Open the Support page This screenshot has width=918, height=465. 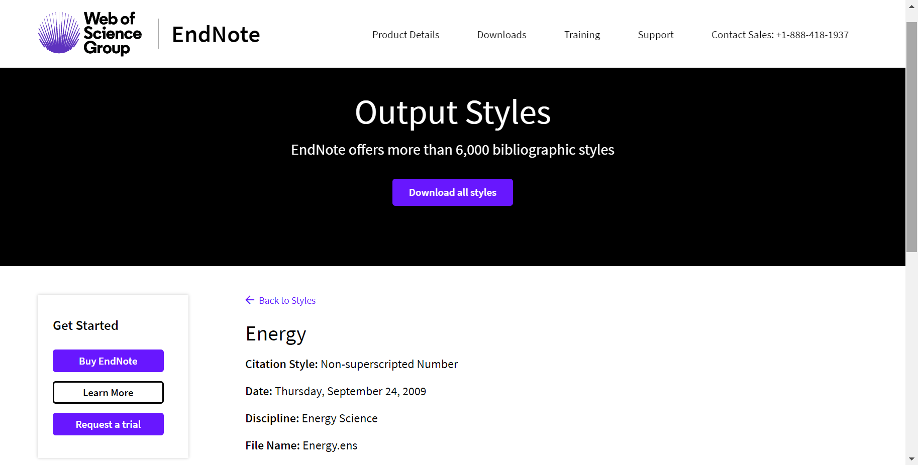click(x=655, y=34)
